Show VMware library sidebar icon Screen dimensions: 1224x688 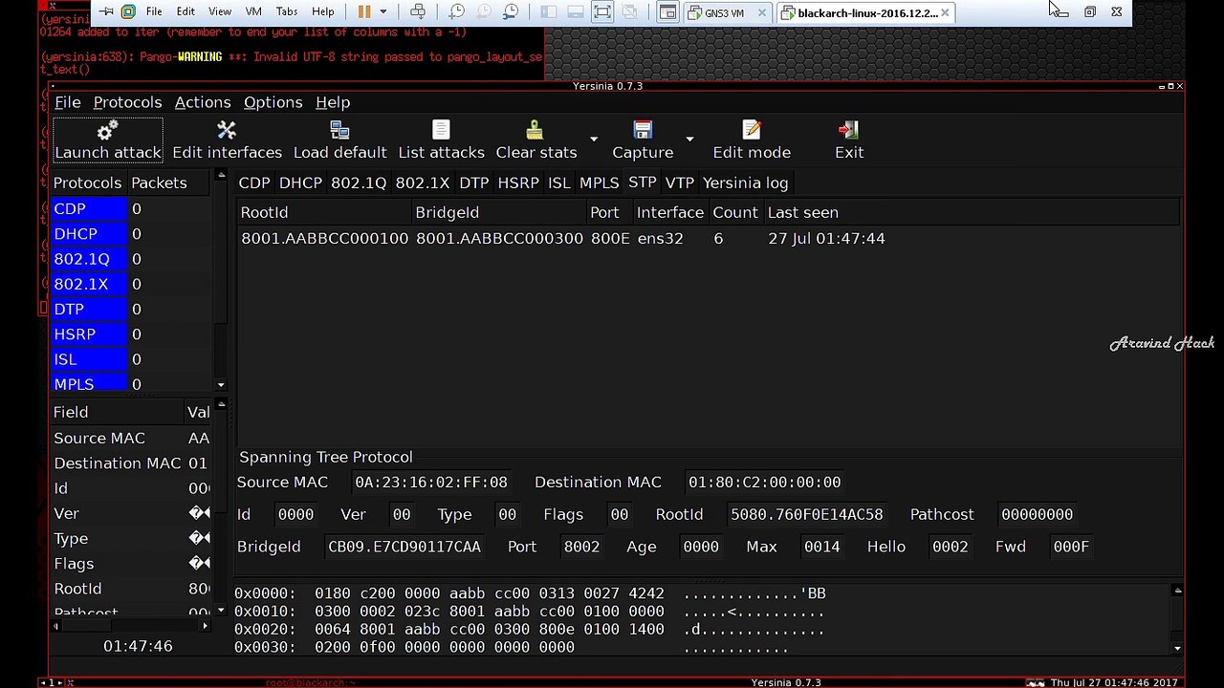click(548, 11)
